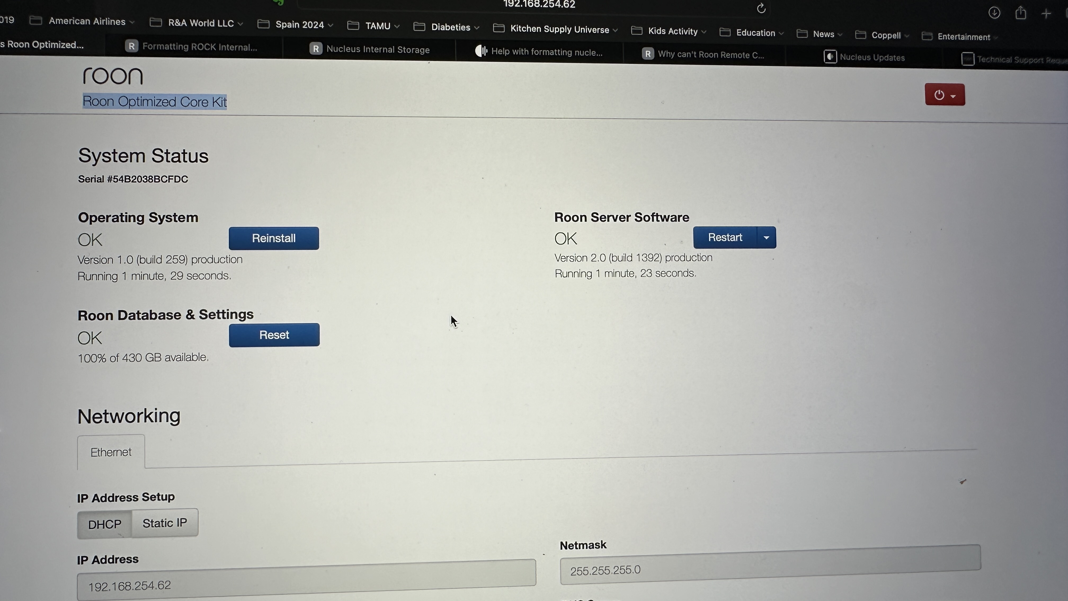Restart the Roon Server Software
Screen dimensions: 1068x601
click(x=725, y=237)
